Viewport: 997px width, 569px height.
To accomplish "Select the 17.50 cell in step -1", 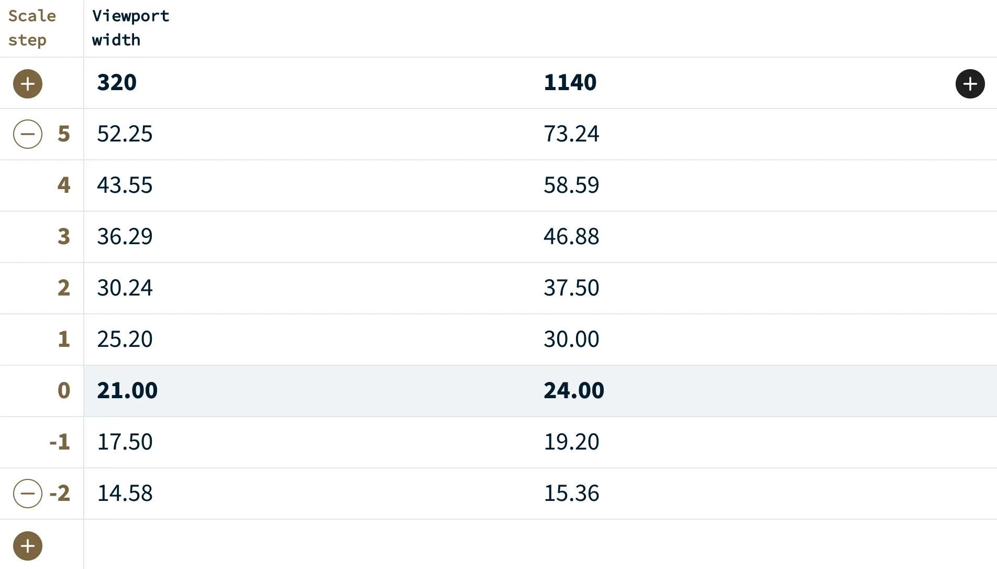I will (x=125, y=442).
